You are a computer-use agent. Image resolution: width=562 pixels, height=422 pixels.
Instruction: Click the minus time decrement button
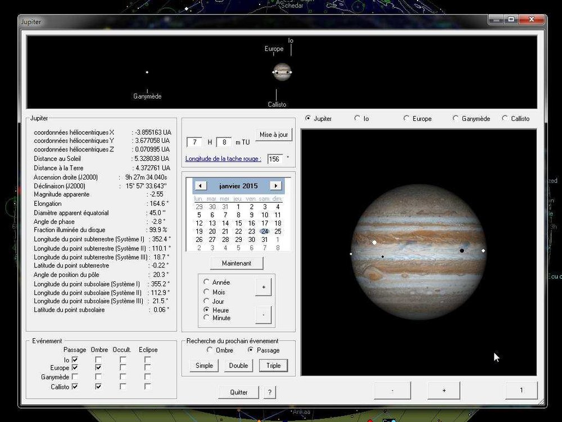click(x=264, y=315)
